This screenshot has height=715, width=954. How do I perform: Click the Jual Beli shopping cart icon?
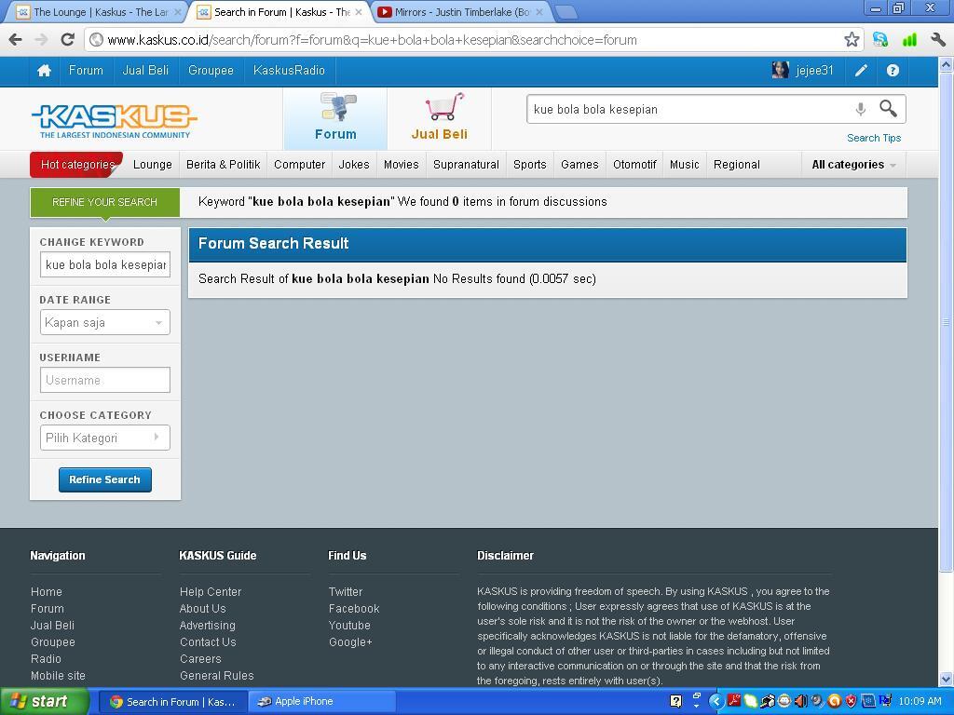445,107
